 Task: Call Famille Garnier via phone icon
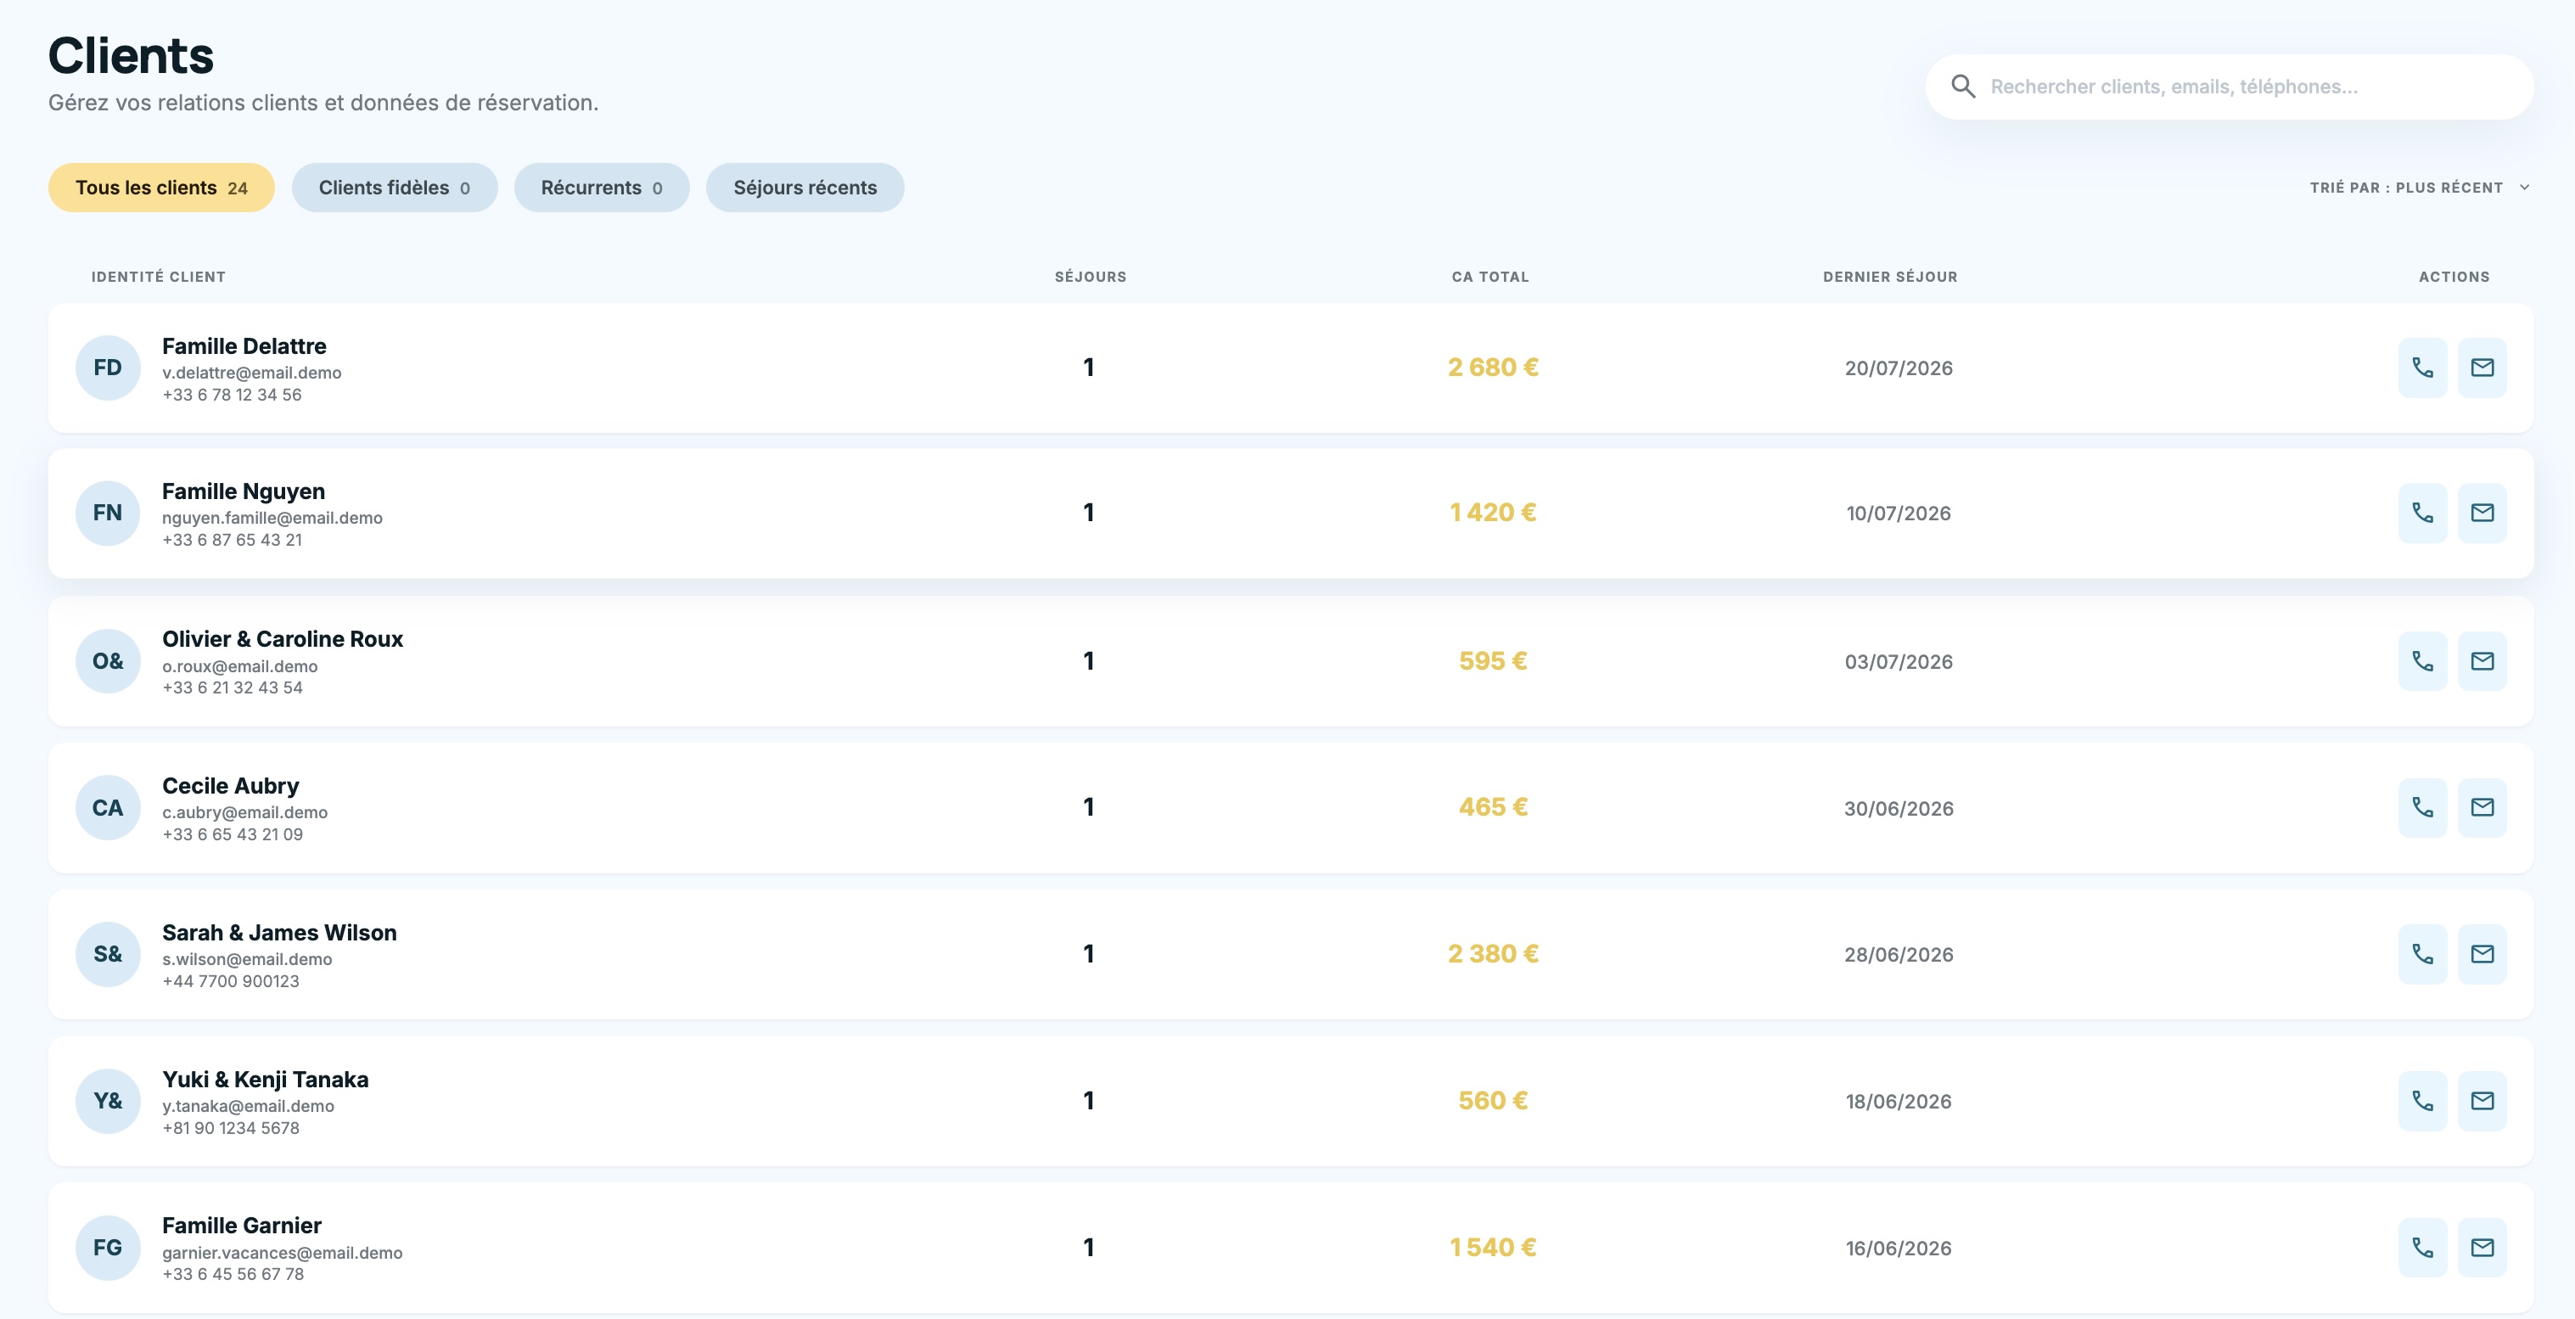[x=2422, y=1247]
